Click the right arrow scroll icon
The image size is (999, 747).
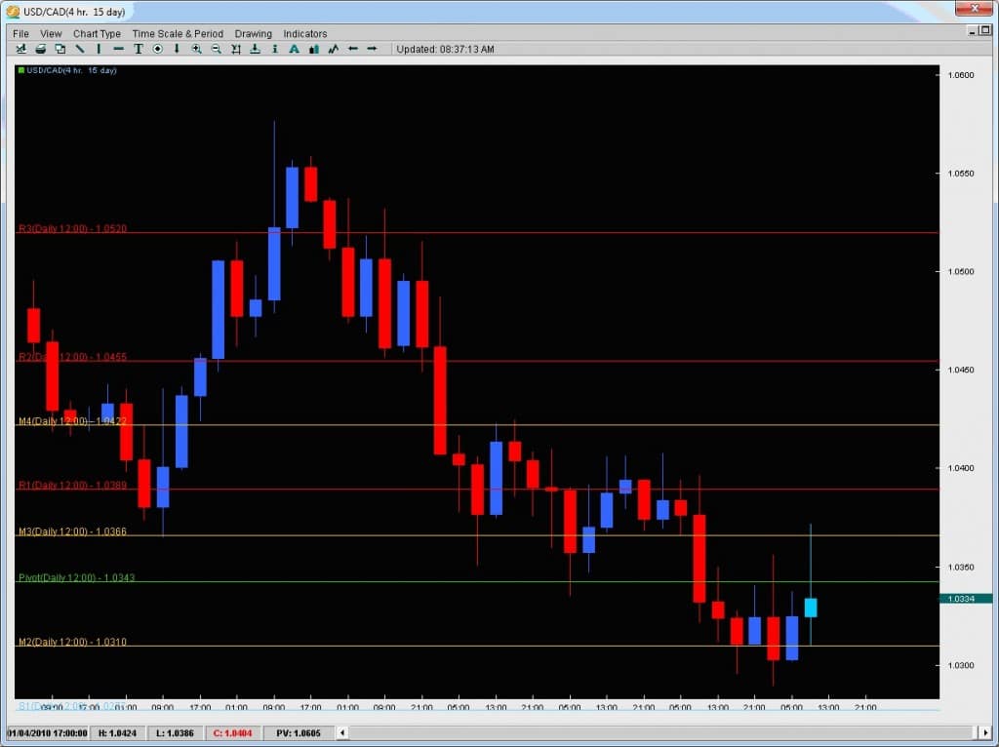click(x=372, y=49)
